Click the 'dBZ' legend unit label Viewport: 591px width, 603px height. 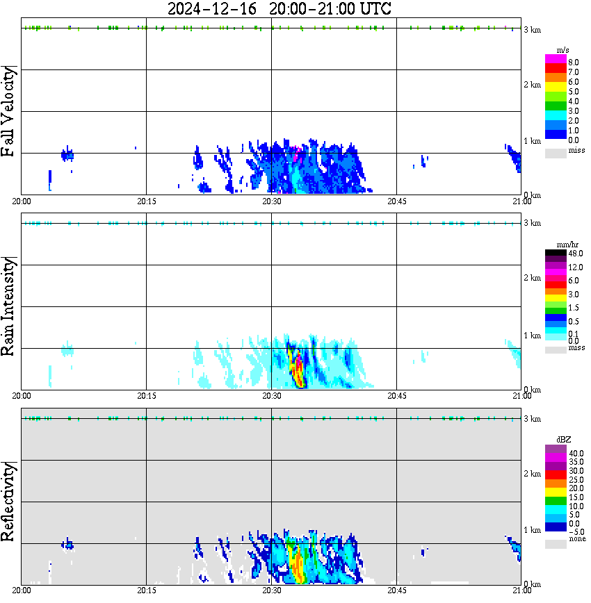564,440
